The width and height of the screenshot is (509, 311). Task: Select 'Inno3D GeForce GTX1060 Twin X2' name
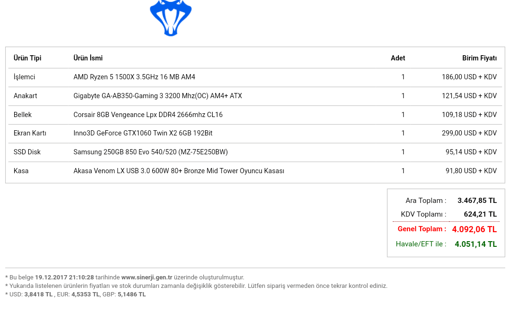pyautogui.click(x=126, y=133)
